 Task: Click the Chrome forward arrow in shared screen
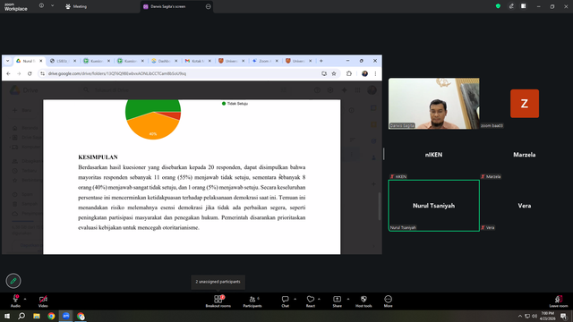click(19, 73)
